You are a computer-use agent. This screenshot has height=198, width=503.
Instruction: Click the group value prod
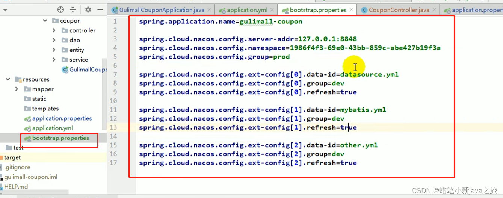pos(281,57)
